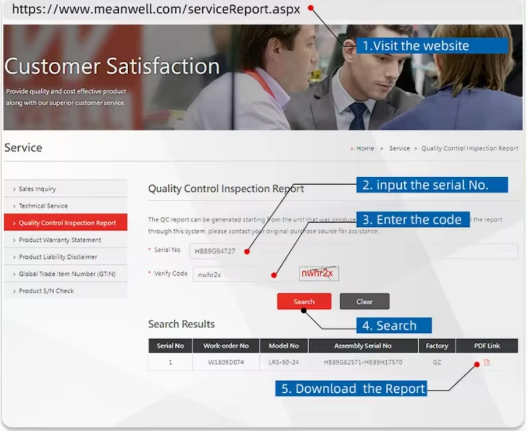This screenshot has width=527, height=431.
Task: Select assembly serial HB89G82571-HB89H17570 cell
Action: click(x=363, y=362)
